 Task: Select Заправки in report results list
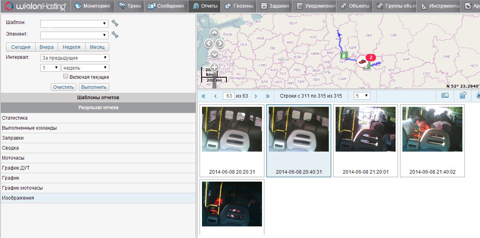coord(13,138)
